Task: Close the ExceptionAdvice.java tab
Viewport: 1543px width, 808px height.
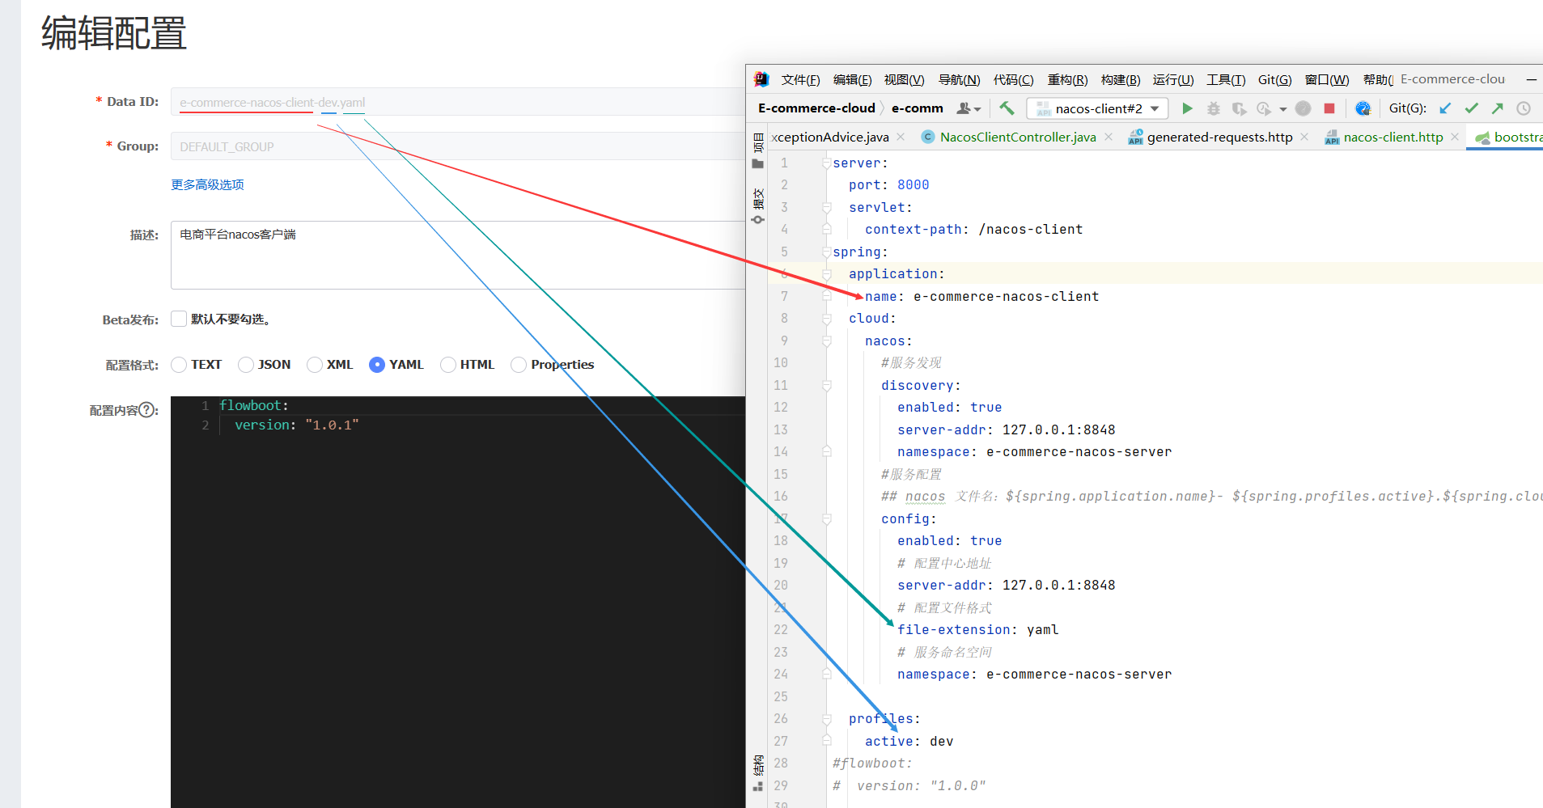Action: [901, 137]
